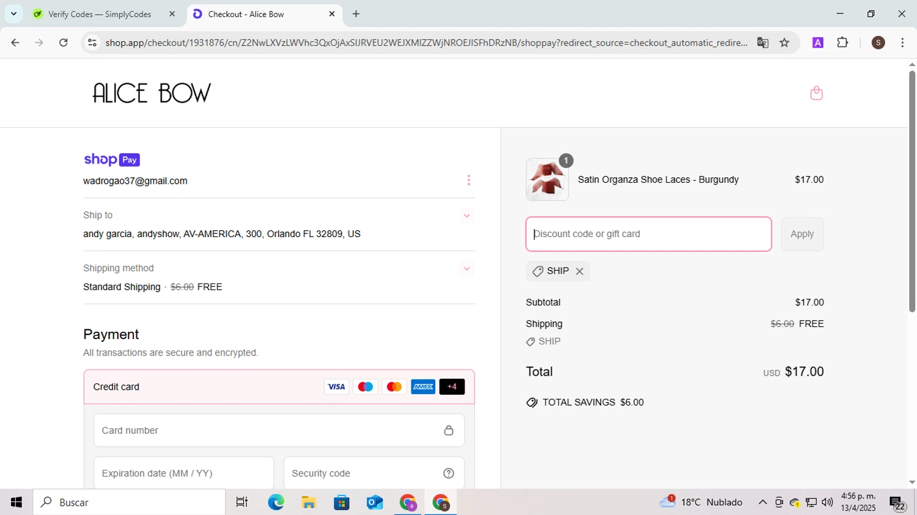The width and height of the screenshot is (917, 515).
Task: Expand the Shipping method section
Action: coord(466,269)
